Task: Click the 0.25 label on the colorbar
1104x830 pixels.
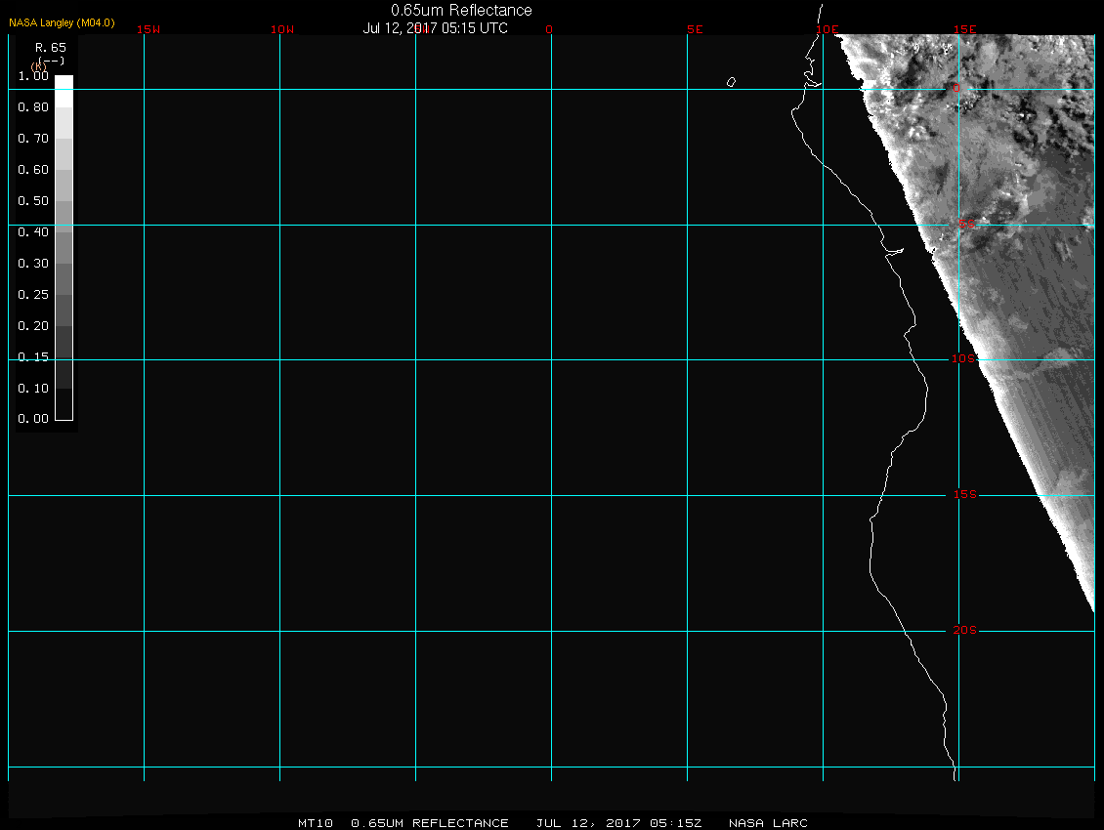Action: coord(33,294)
